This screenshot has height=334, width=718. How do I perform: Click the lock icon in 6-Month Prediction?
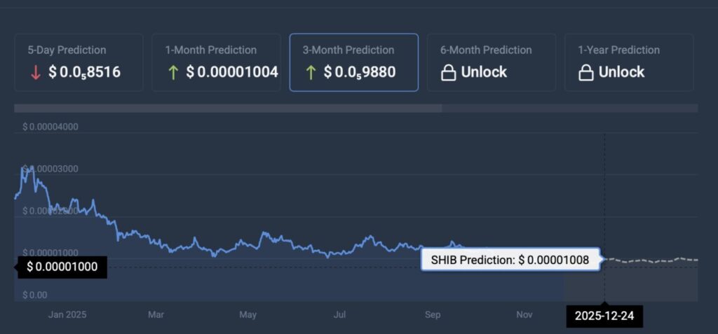(448, 72)
